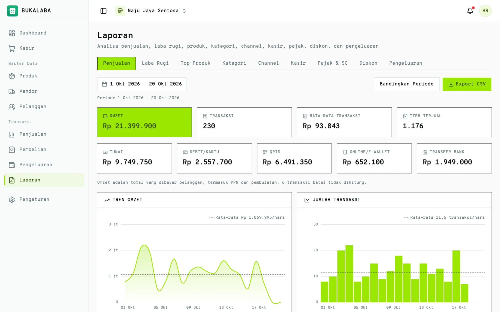Screen dimensions: 500x312
Task: Switch to the Laba Rugi tab
Action: [x=155, y=63]
